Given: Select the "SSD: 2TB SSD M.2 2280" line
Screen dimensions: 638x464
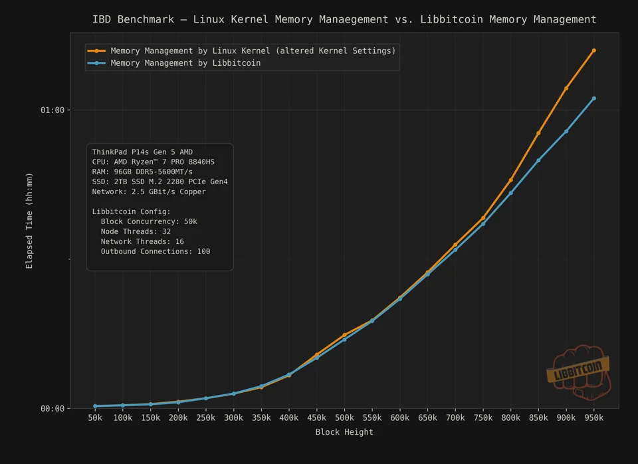Looking at the screenshot, I should 160,181.
